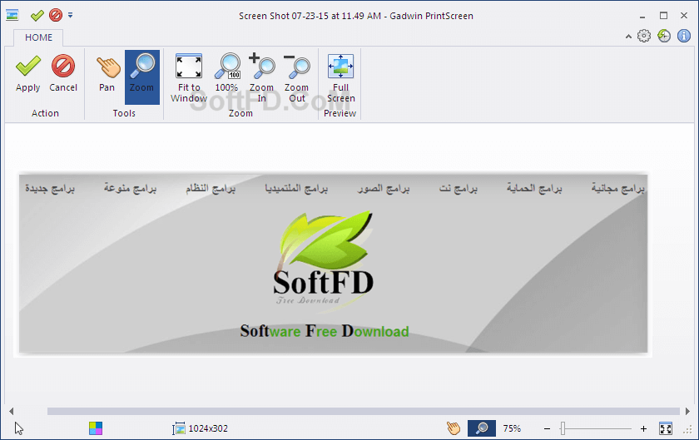
Task: Click the horizontal scrollbar right arrow
Action: click(x=687, y=411)
